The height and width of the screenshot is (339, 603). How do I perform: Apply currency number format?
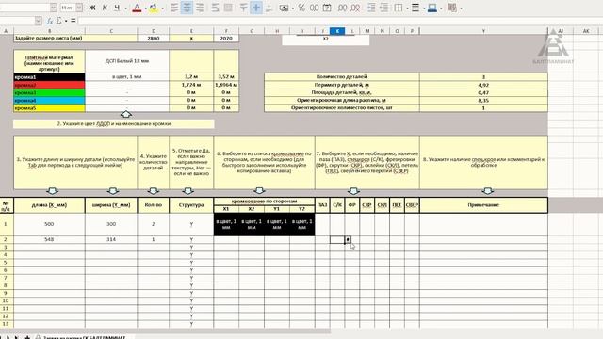[284, 8]
